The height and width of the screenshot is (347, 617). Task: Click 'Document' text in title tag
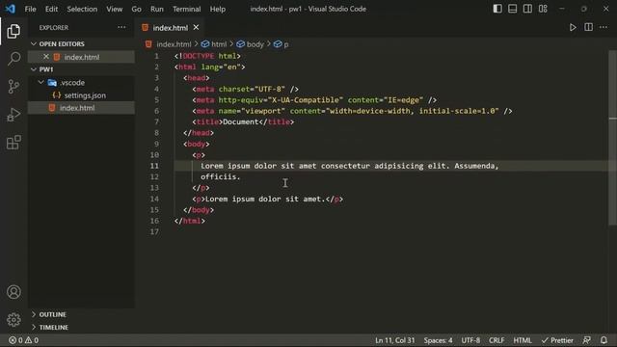[x=240, y=121]
